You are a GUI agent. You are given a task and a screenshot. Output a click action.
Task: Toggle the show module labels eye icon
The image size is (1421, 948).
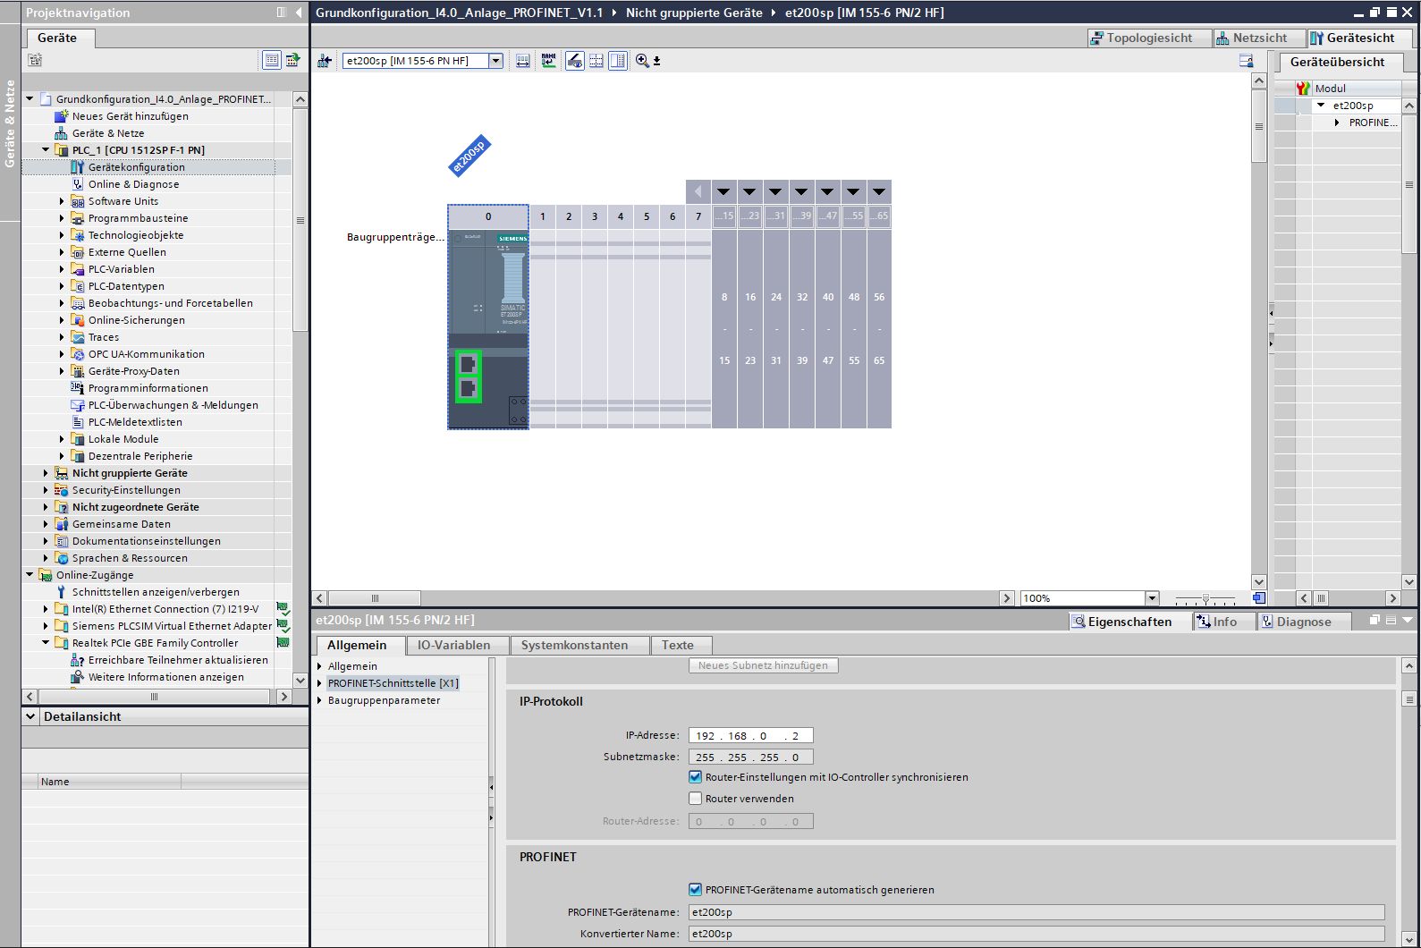click(x=575, y=61)
